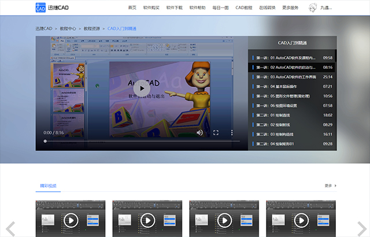Screen dimensions: 370x237
Task: Select the 精彩视频 tab
Action: click(x=48, y=186)
